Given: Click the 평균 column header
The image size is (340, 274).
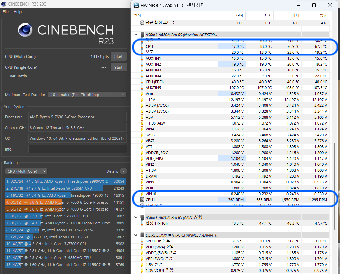Looking at the screenshot, I should 315,15.
